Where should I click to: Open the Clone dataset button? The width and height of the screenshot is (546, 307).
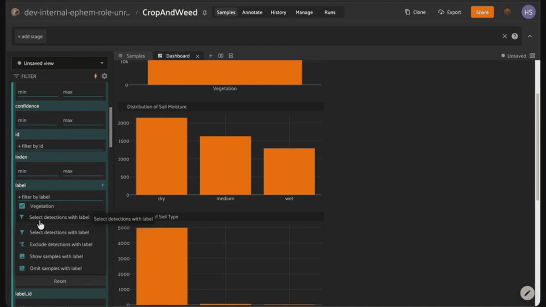[415, 12]
